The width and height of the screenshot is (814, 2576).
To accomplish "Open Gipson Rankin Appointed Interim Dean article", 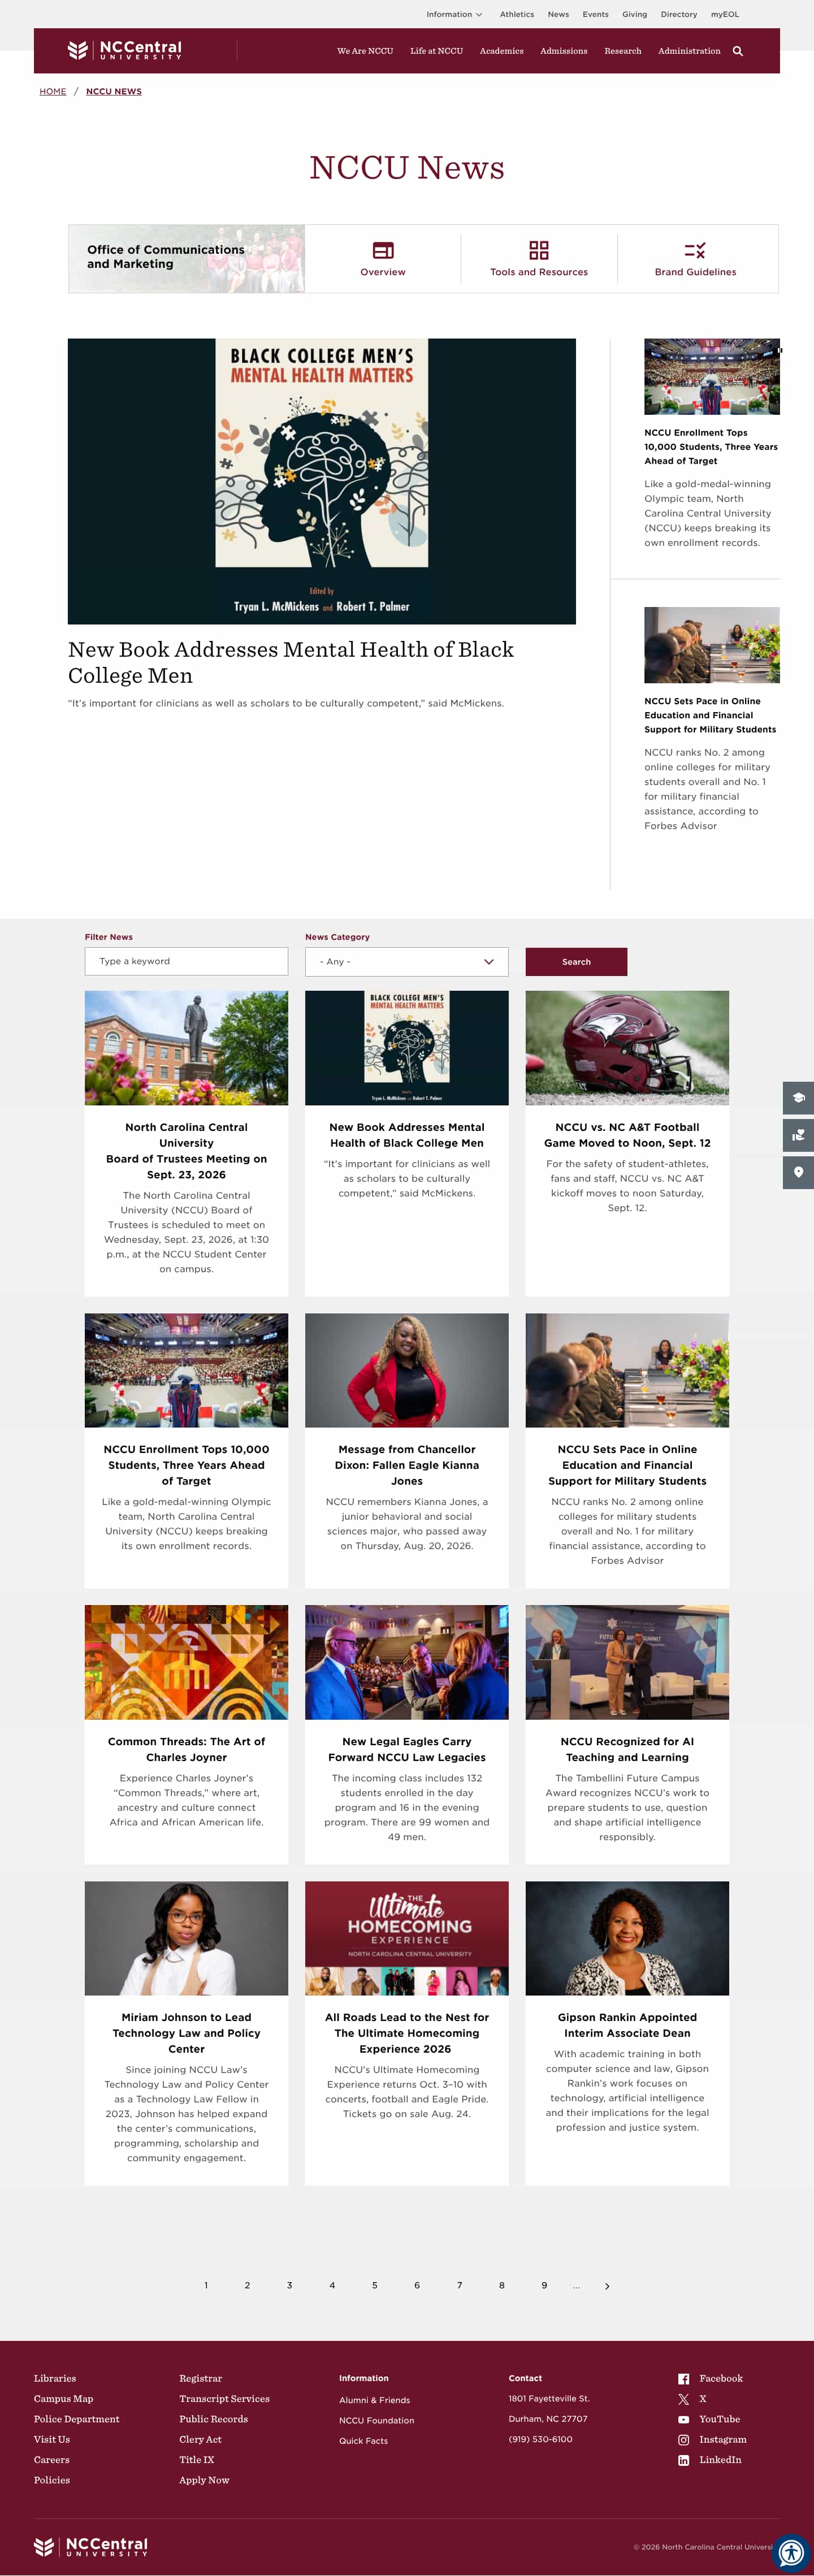I will click(x=627, y=2025).
